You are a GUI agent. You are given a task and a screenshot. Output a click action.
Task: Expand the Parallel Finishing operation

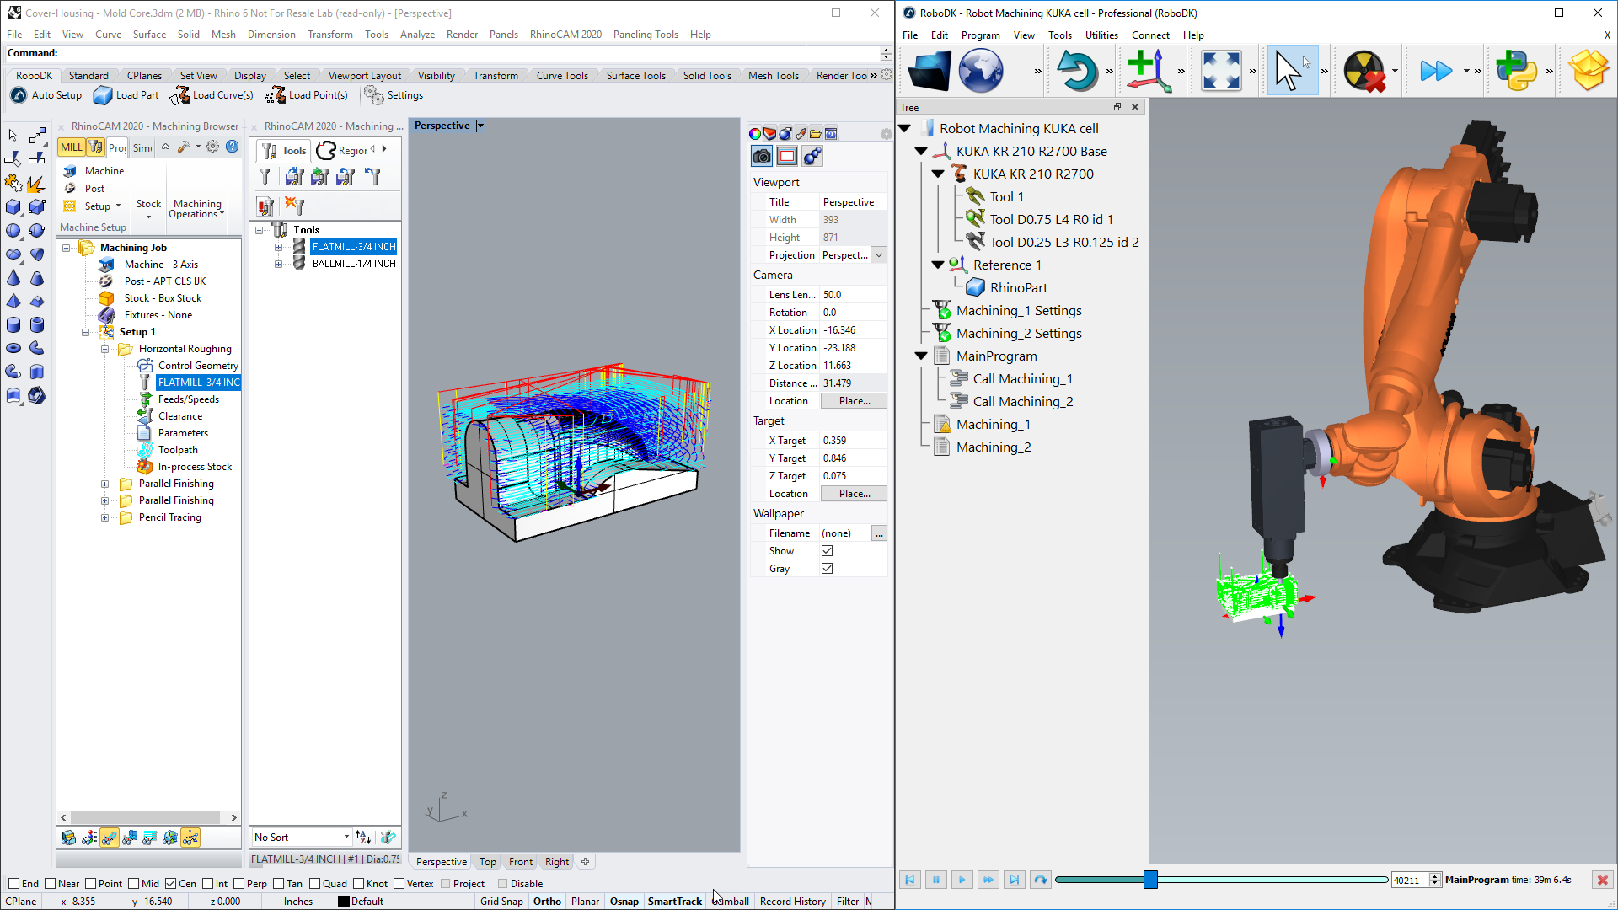point(104,484)
